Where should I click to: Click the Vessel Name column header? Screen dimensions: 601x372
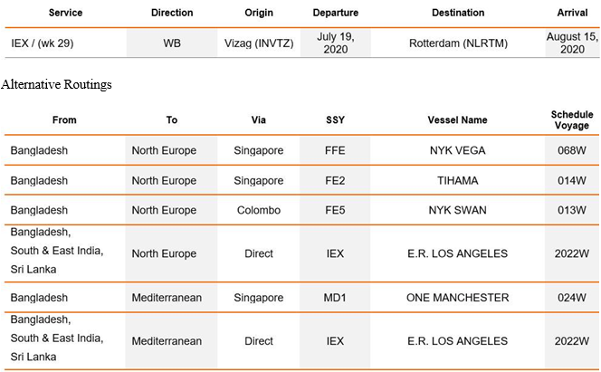[458, 119]
